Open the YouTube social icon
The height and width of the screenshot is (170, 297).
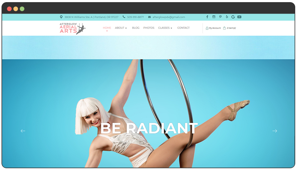click(x=240, y=17)
